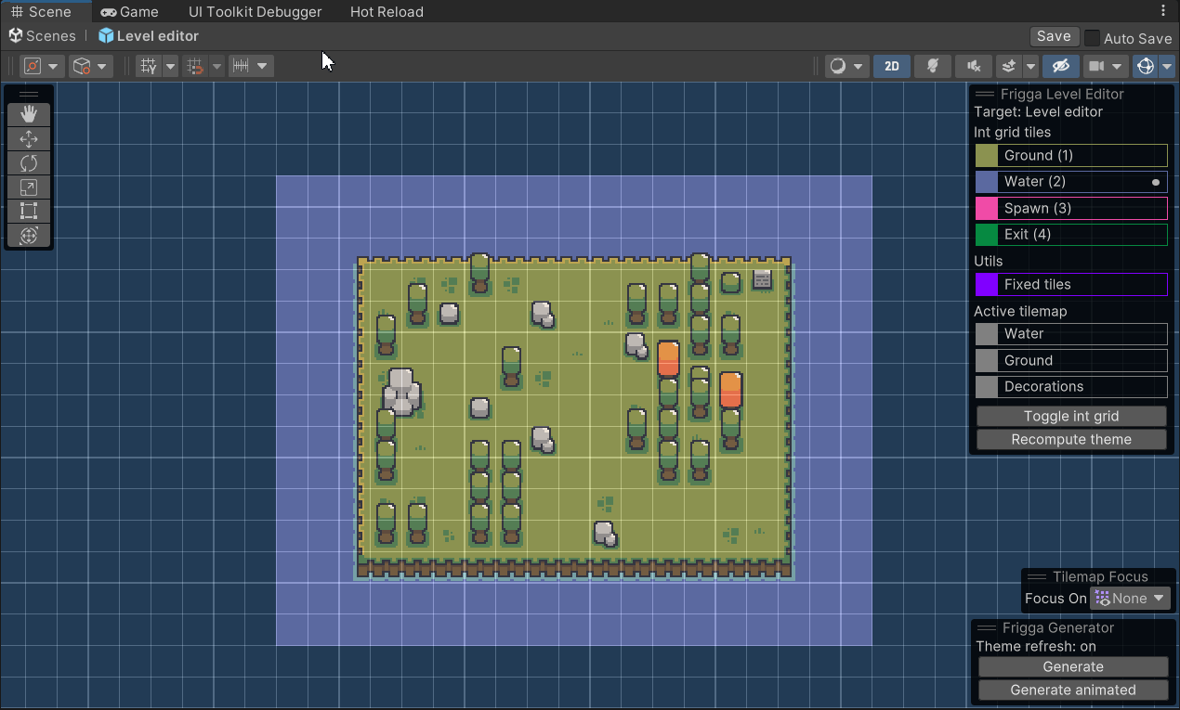The width and height of the screenshot is (1180, 710).
Task: Click the scene effects layers icon
Action: [x=1009, y=66]
